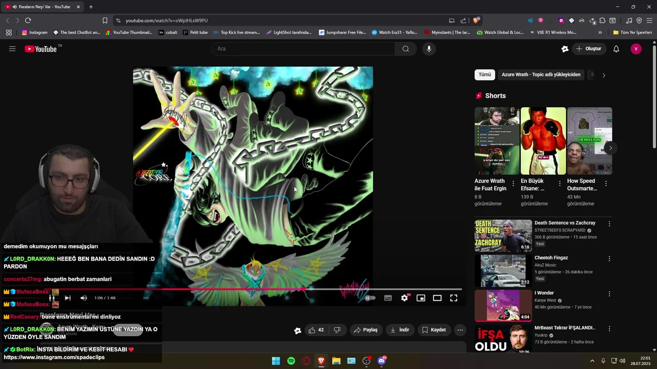Viewport: 657px width, 369px height.
Task: Show hidden bookmarks with double chevron
Action: 600,32
